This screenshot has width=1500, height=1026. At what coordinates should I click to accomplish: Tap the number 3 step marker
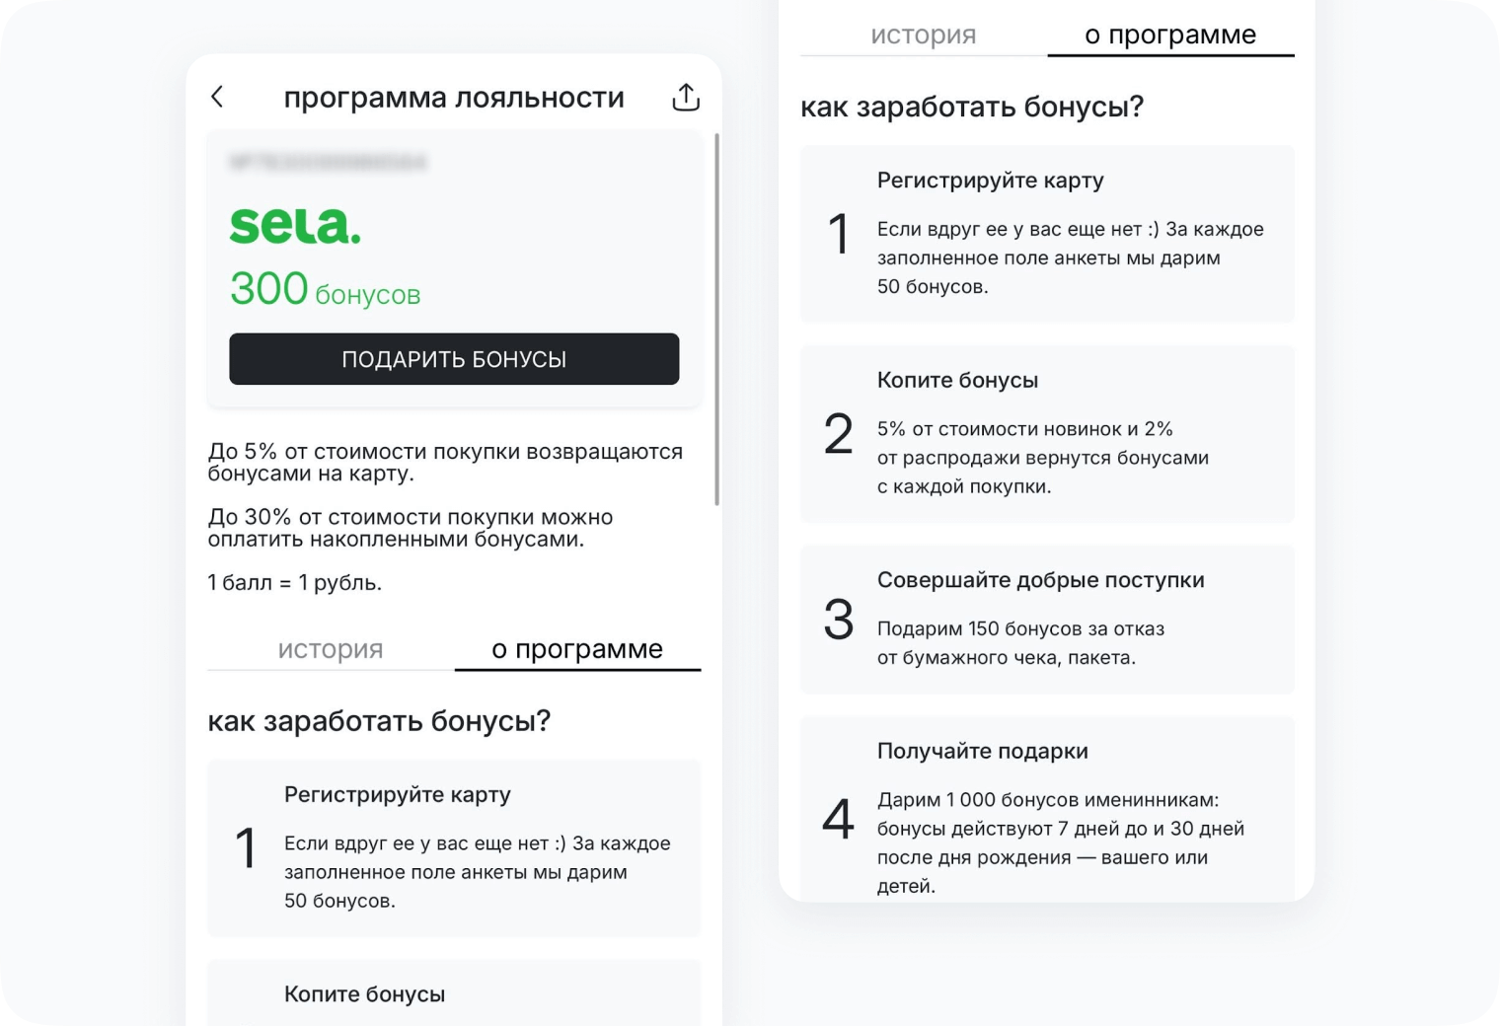pyautogui.click(x=837, y=620)
